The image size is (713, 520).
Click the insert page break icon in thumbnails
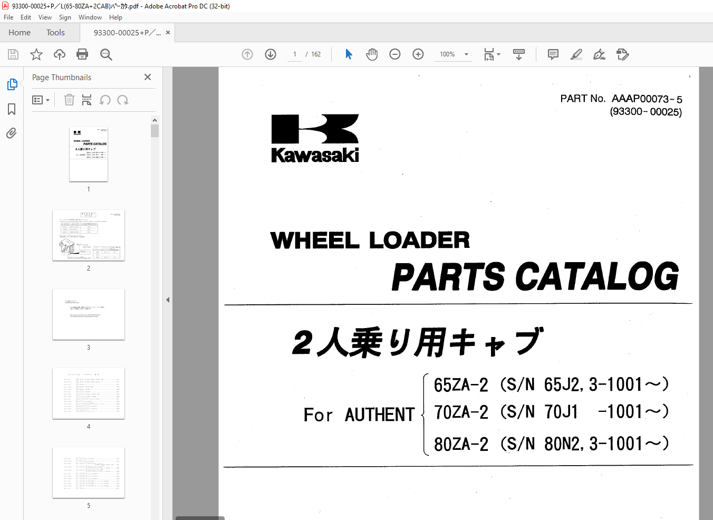point(87,100)
